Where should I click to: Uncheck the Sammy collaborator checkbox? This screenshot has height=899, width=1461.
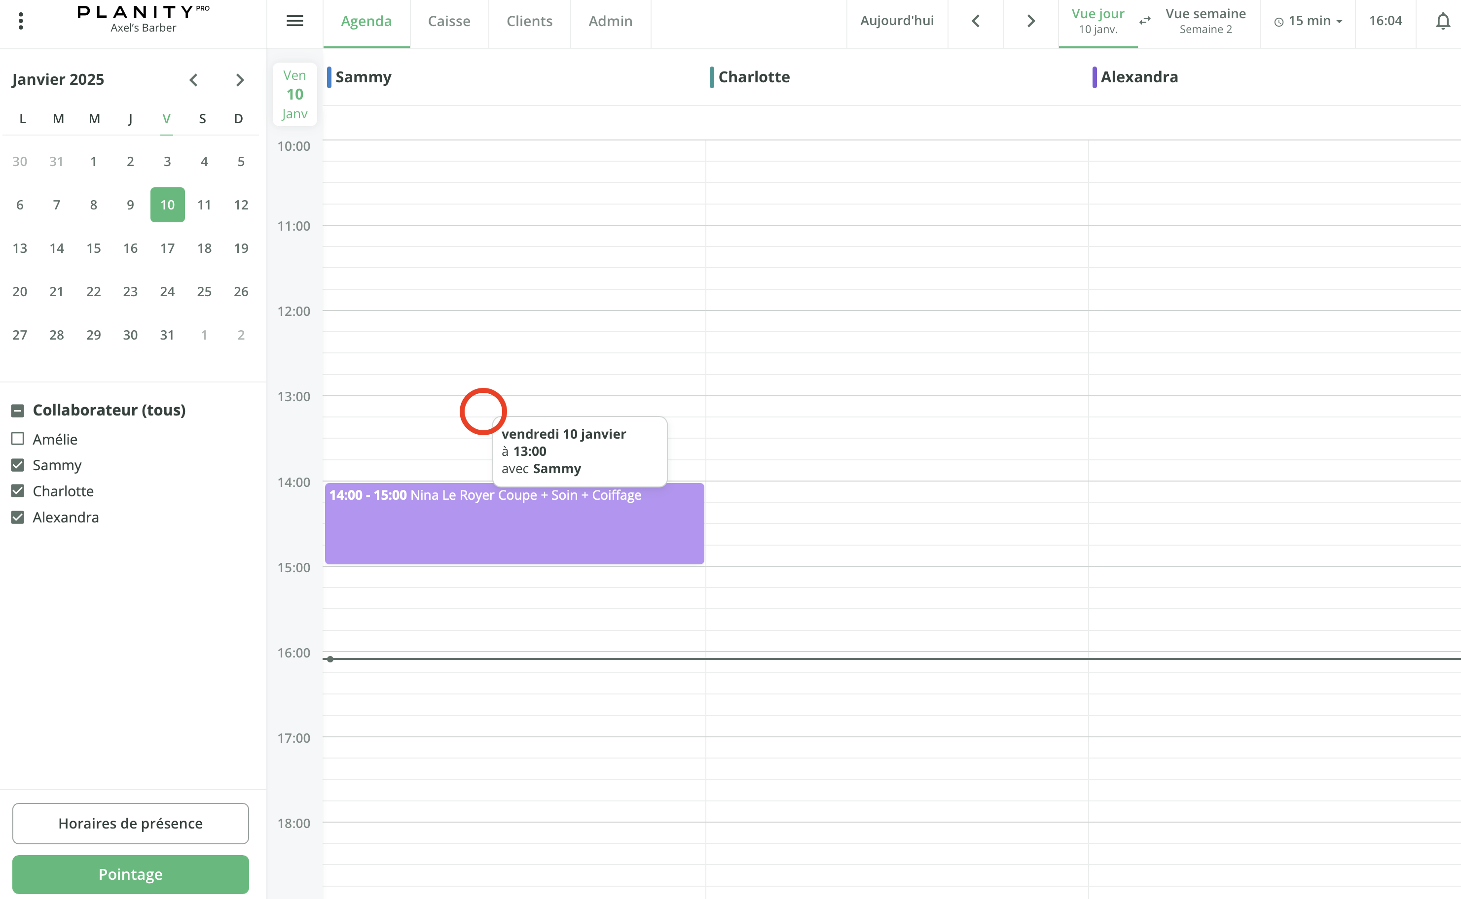click(17, 465)
